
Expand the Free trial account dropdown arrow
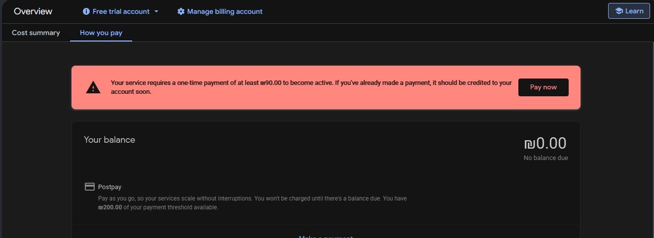(156, 11)
